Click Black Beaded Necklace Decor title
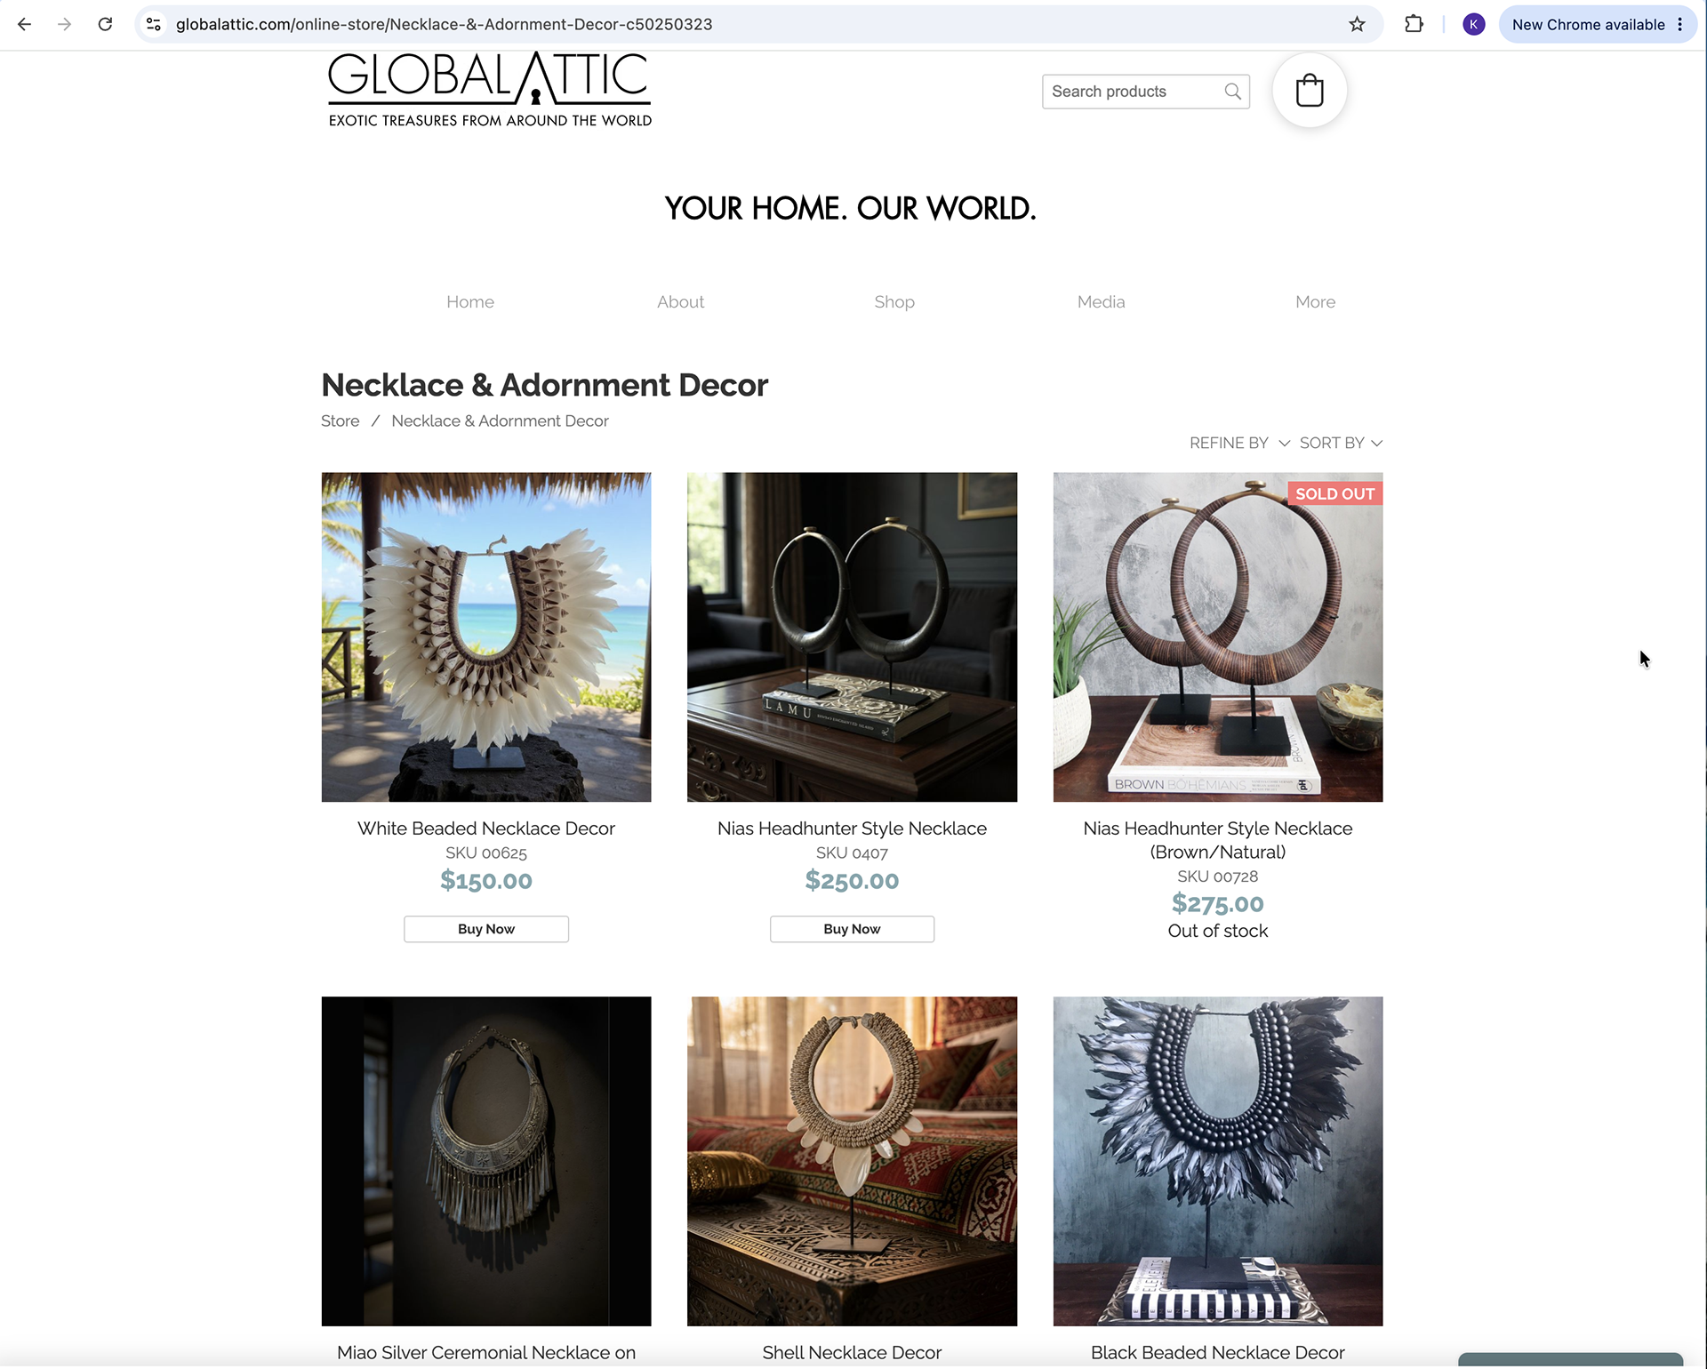This screenshot has width=1707, height=1369. [1218, 1353]
